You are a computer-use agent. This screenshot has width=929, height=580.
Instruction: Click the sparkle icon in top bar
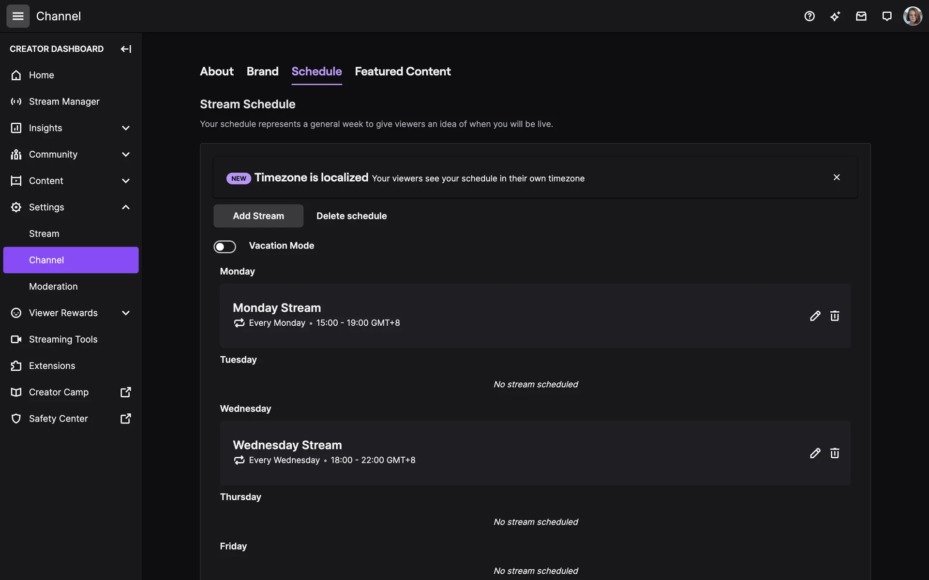[x=835, y=16]
